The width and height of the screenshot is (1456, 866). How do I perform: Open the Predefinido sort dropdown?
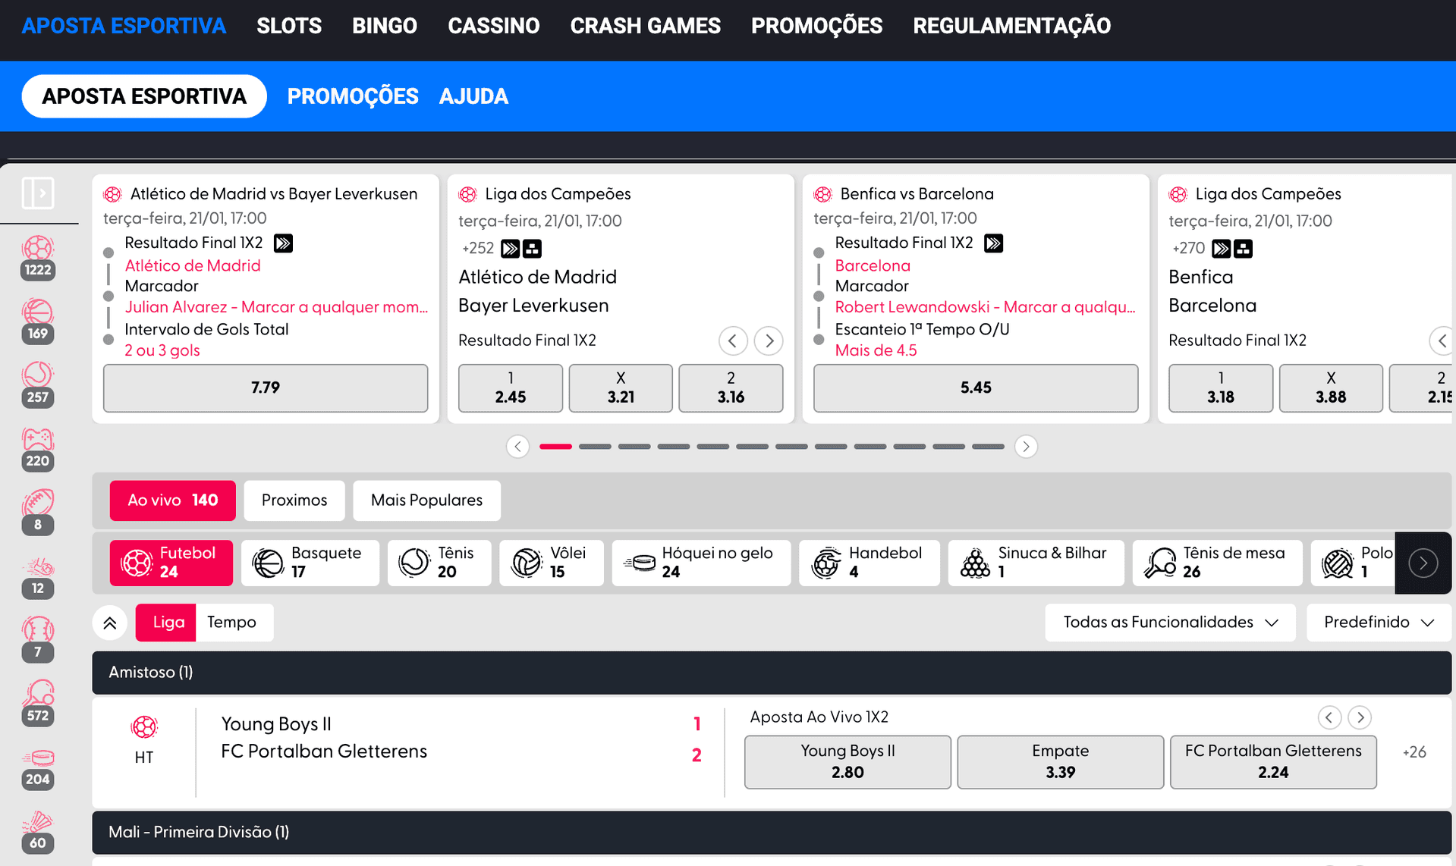tap(1379, 623)
